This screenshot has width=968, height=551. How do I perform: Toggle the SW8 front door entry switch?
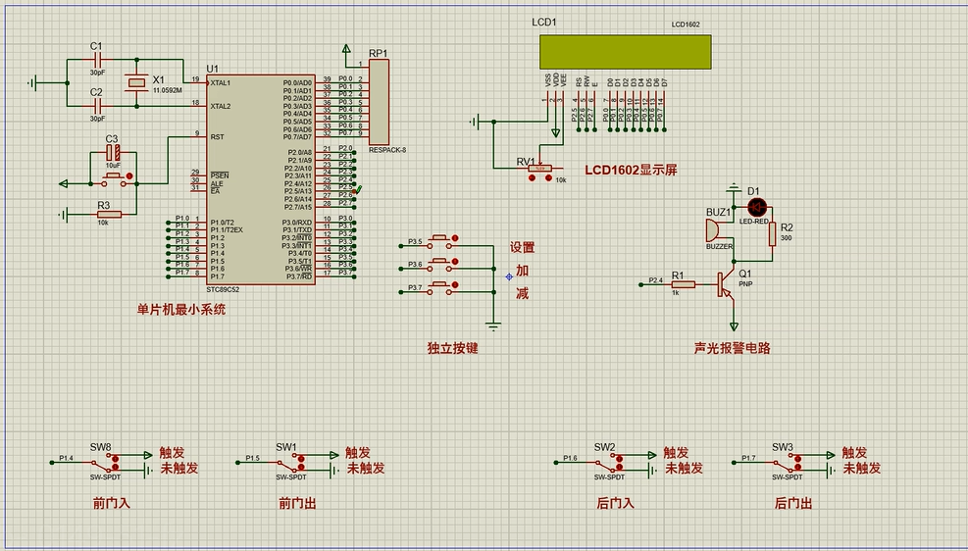[x=102, y=463]
